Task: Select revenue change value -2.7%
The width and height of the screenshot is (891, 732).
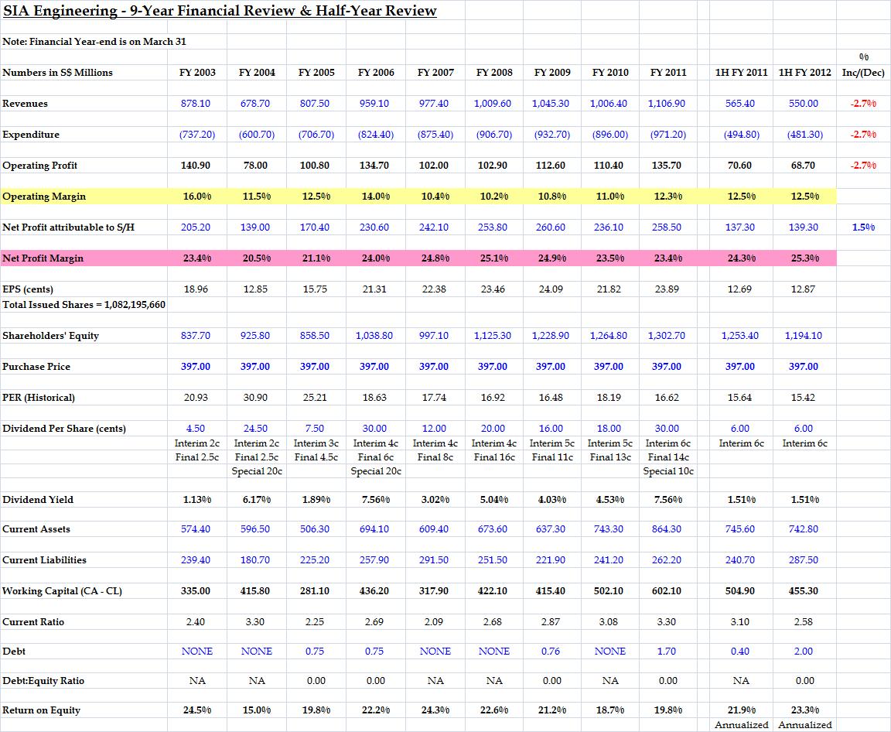Action: click(x=863, y=104)
